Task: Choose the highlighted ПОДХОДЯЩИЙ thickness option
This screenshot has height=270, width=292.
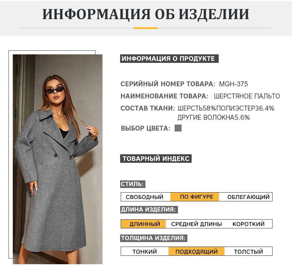Action: pyautogui.click(x=196, y=251)
